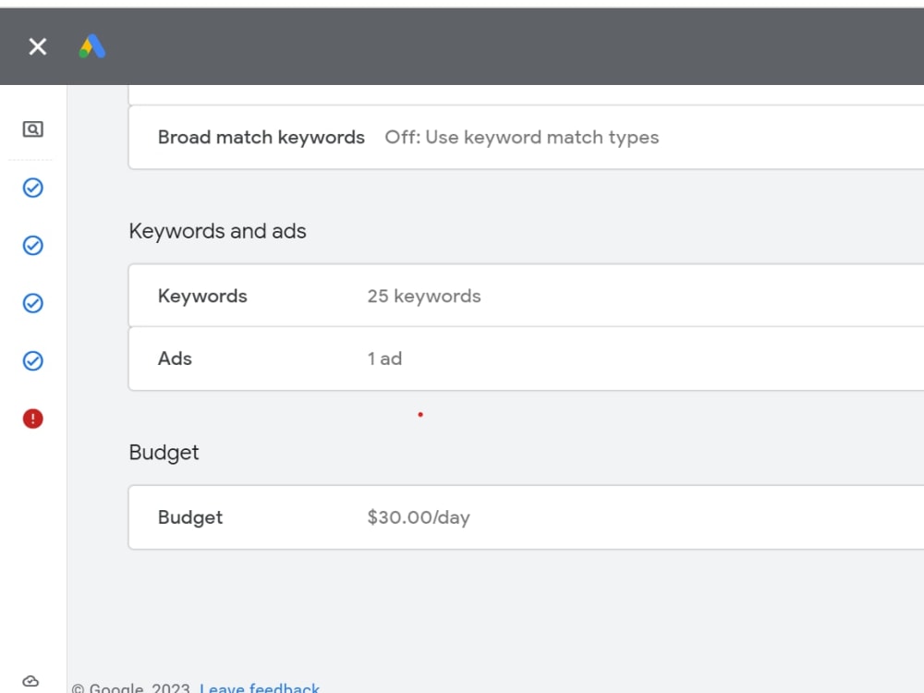Open the search campaign overview icon in sidebar
The height and width of the screenshot is (693, 924).
point(33,129)
